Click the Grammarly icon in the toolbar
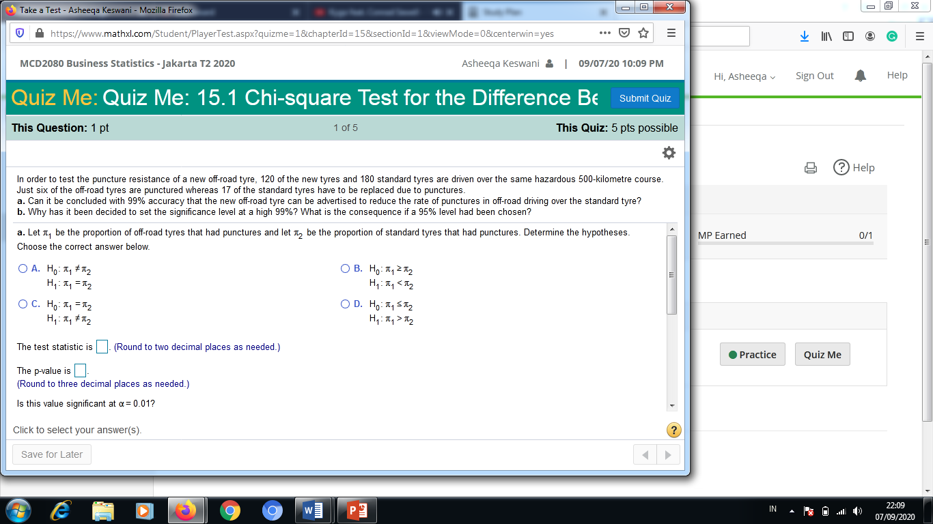The image size is (933, 524). point(892,36)
